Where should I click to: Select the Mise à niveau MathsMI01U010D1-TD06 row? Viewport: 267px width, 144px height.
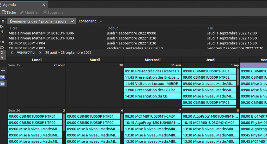click(x=137, y=33)
